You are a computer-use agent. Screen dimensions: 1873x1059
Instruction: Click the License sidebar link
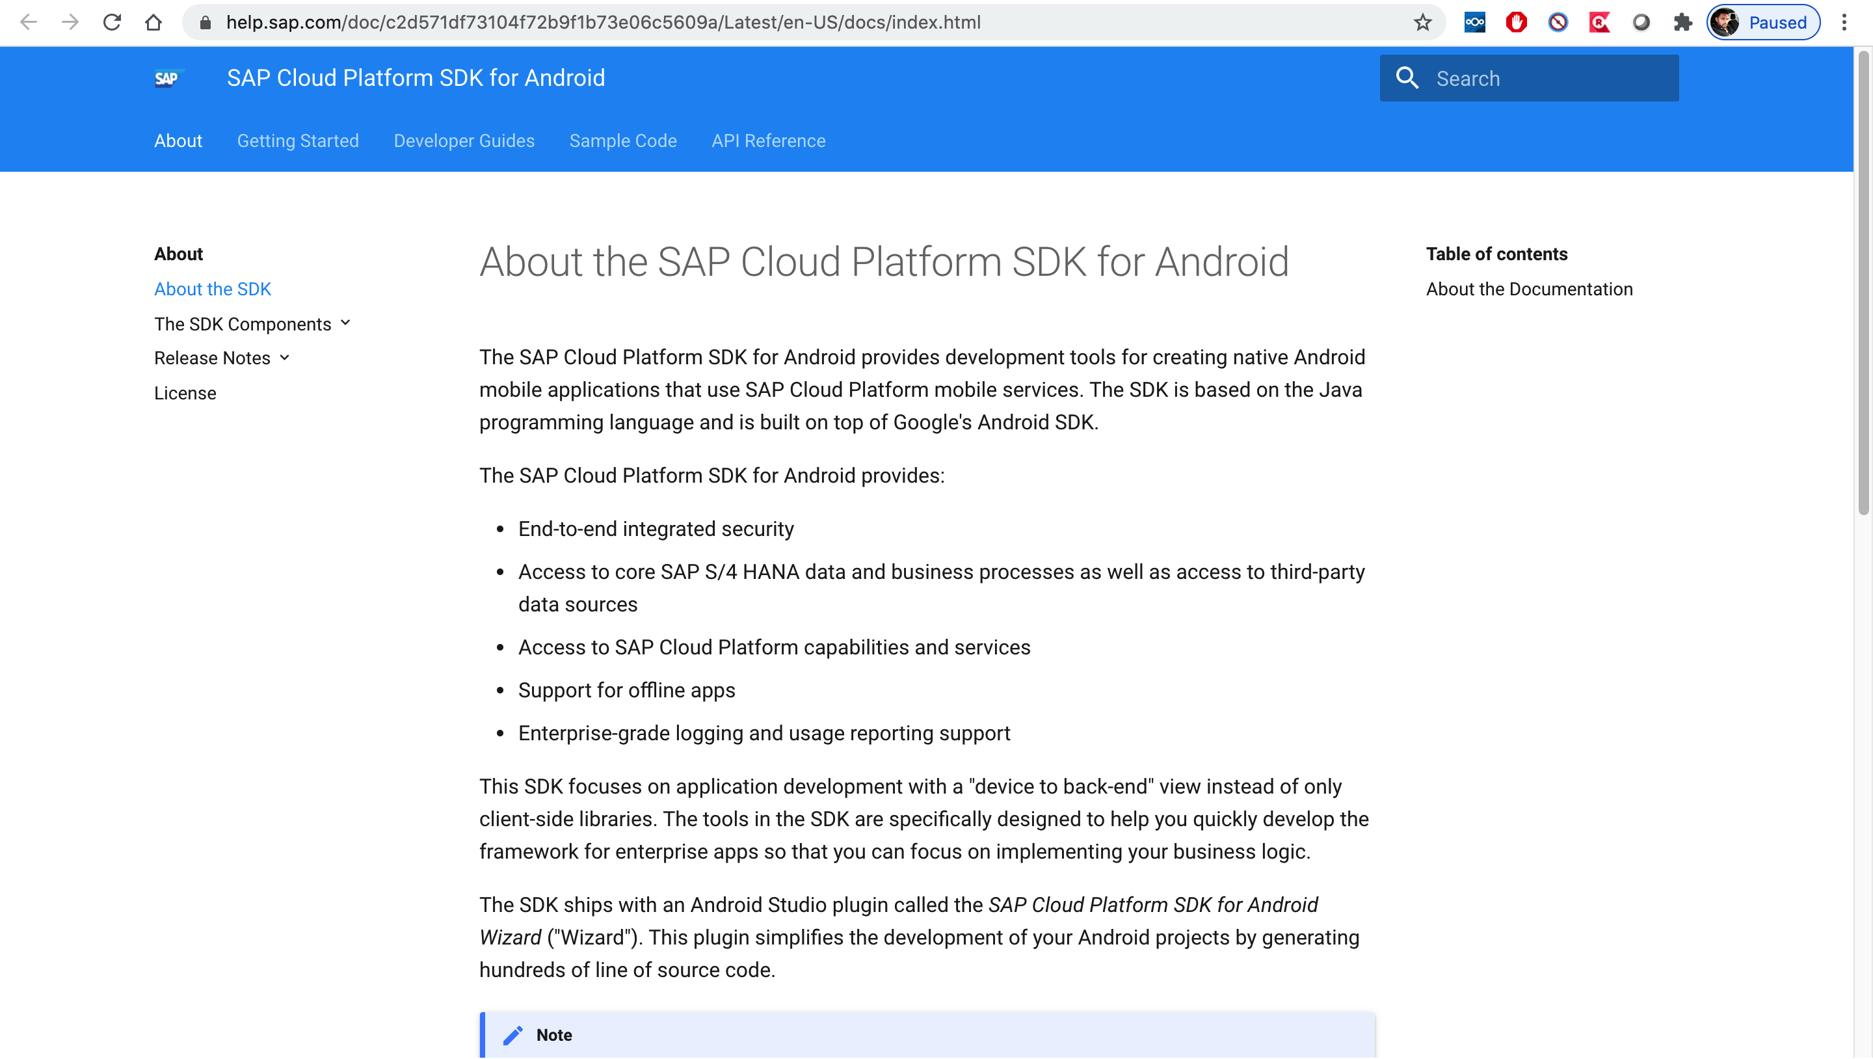185,393
